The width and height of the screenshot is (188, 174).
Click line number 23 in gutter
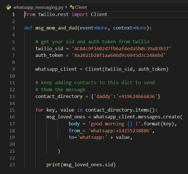click(12, 165)
